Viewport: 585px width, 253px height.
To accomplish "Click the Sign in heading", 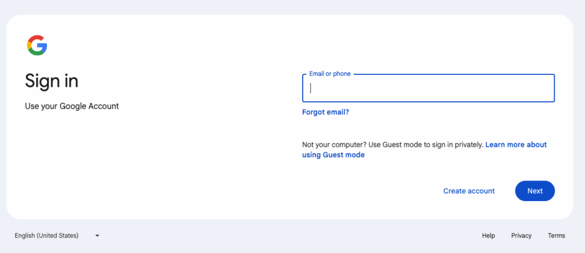I will (x=51, y=81).
